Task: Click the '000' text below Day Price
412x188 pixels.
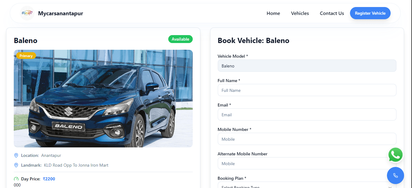Action: click(17, 185)
